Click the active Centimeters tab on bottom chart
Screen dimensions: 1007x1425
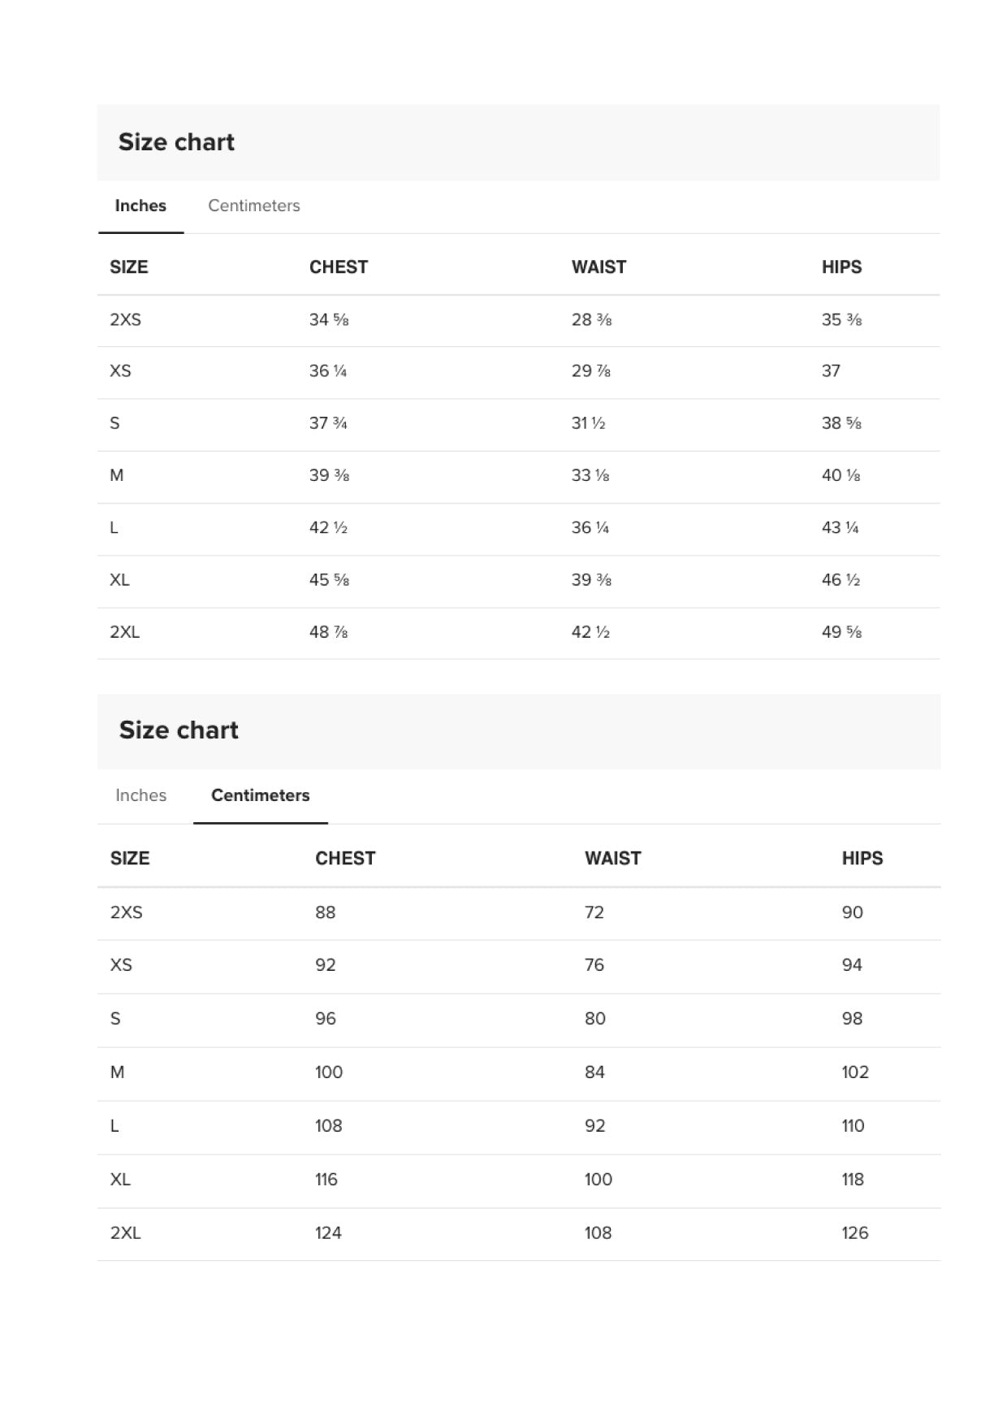click(260, 795)
